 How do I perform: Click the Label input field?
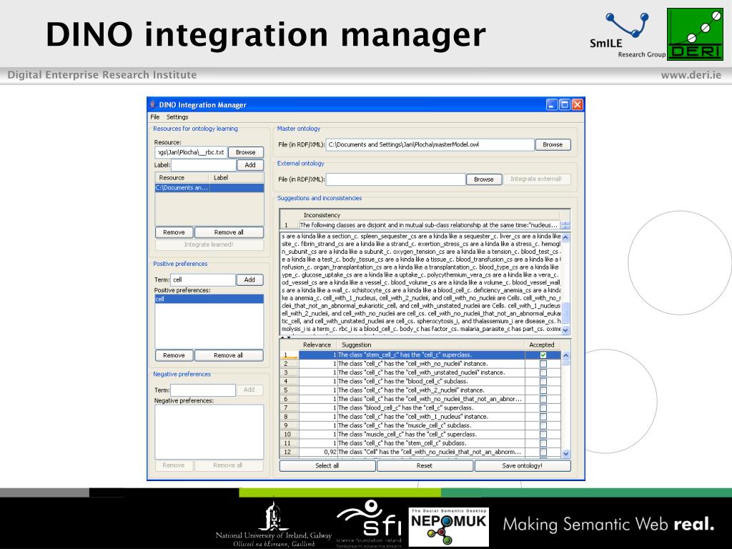(204, 165)
